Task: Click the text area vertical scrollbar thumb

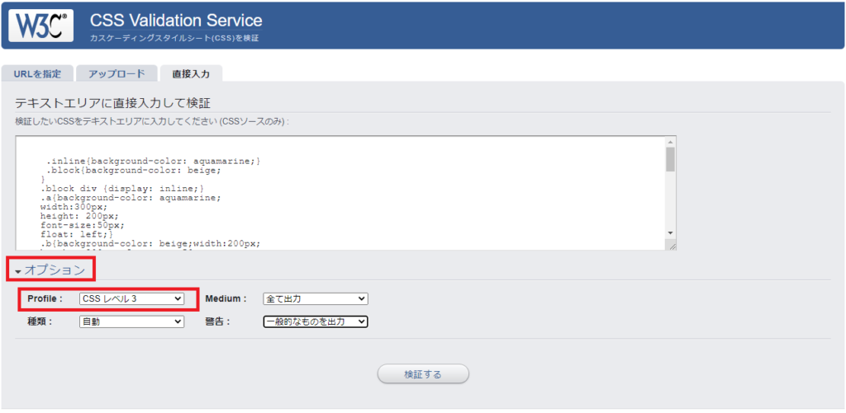Action: pyautogui.click(x=670, y=159)
